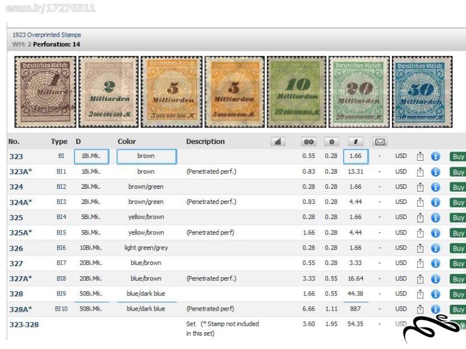Open info icon for row 323A*

435,172
